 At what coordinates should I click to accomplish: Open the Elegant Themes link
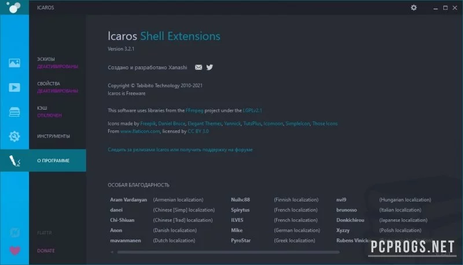tap(204, 124)
